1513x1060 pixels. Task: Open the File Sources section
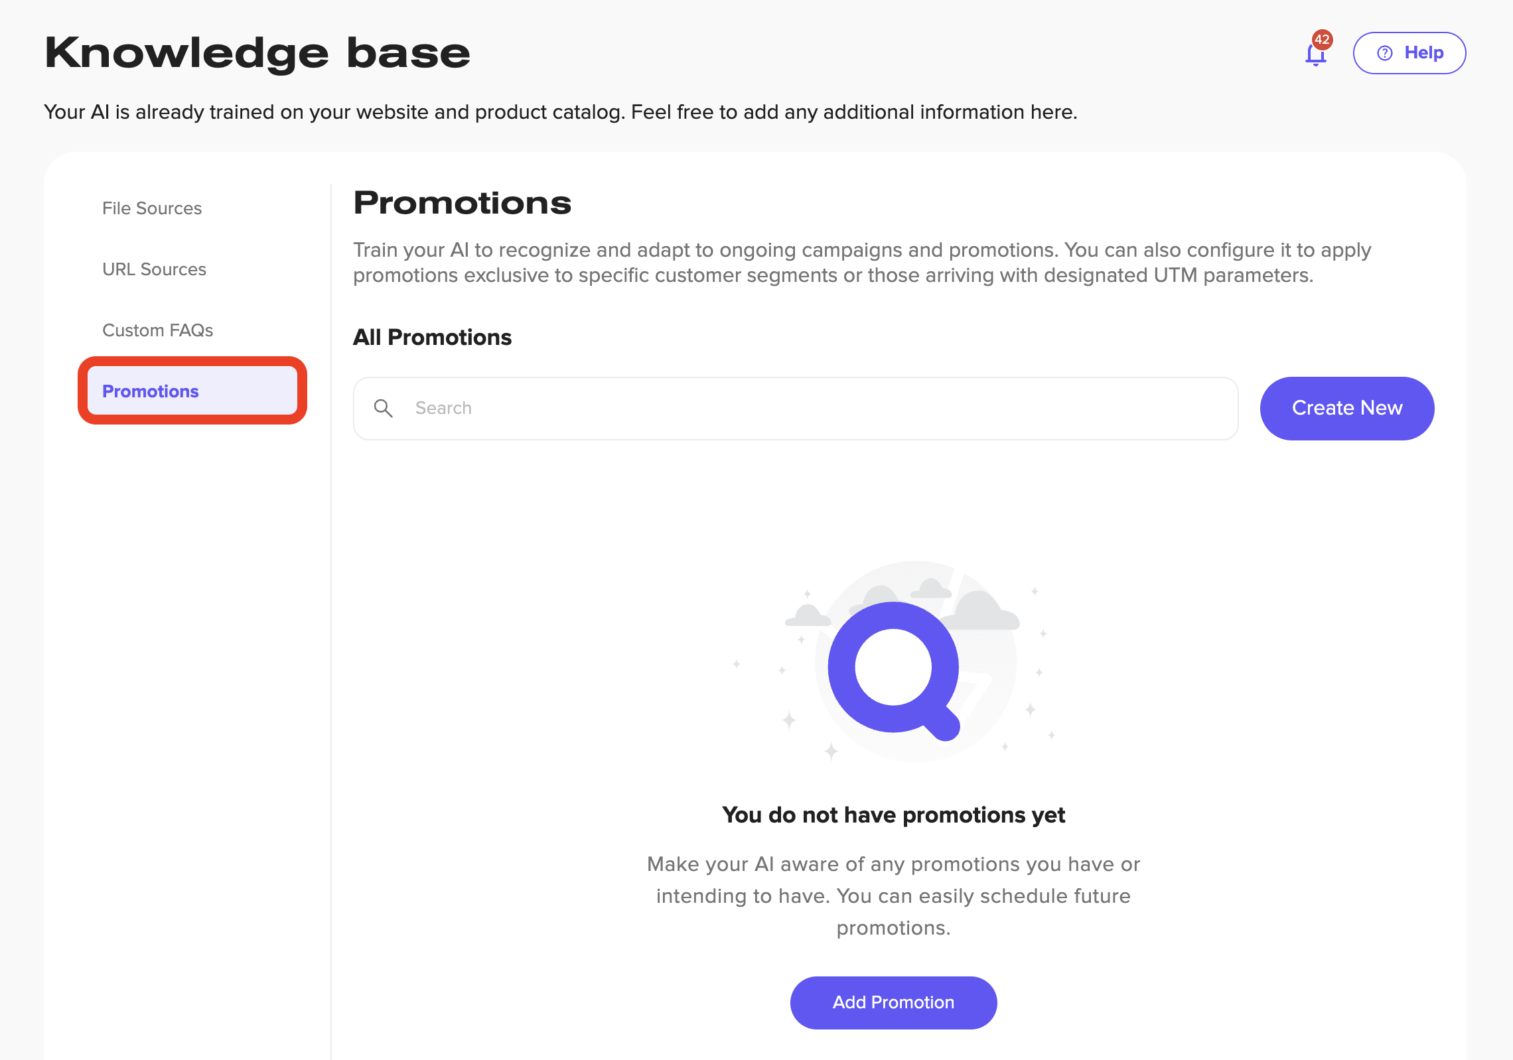[x=152, y=208]
